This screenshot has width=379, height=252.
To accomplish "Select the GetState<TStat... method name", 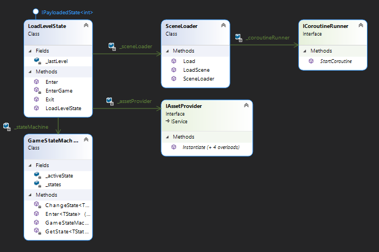I will (x=67, y=232).
